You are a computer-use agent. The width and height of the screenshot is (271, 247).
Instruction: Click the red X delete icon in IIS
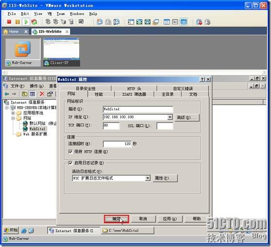click(42, 94)
